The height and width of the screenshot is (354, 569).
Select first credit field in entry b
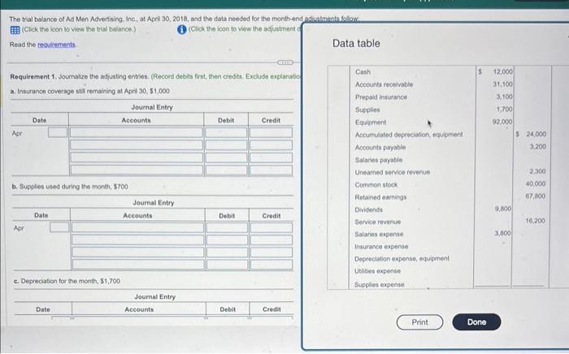pos(271,227)
